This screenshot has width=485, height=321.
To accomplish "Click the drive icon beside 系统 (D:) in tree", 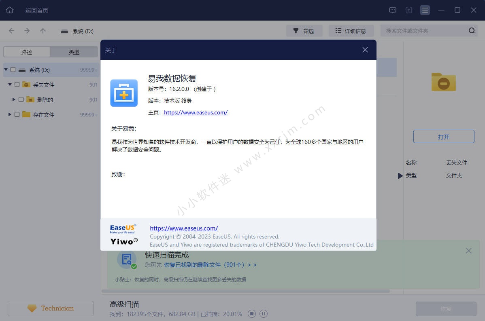I will click(22, 70).
